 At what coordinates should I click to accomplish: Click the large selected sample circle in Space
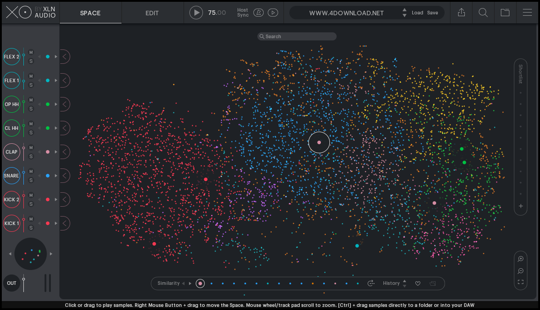(x=319, y=142)
